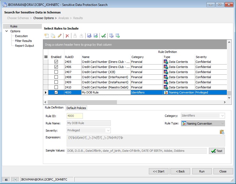
Task: Switch to the Default Policies tab
Action: pyautogui.click(x=76, y=108)
